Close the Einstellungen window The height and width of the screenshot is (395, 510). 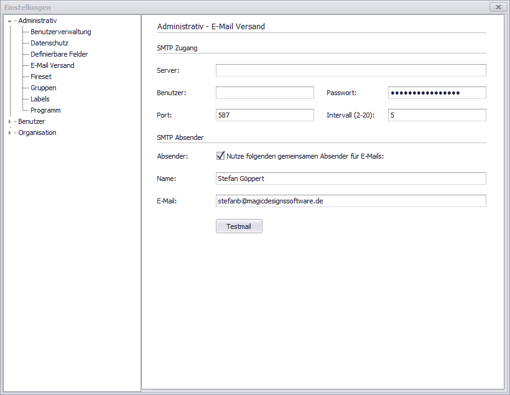coord(496,7)
